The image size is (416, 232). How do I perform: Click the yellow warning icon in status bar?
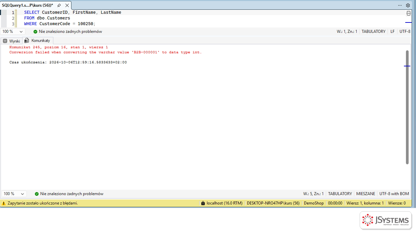tap(4, 203)
